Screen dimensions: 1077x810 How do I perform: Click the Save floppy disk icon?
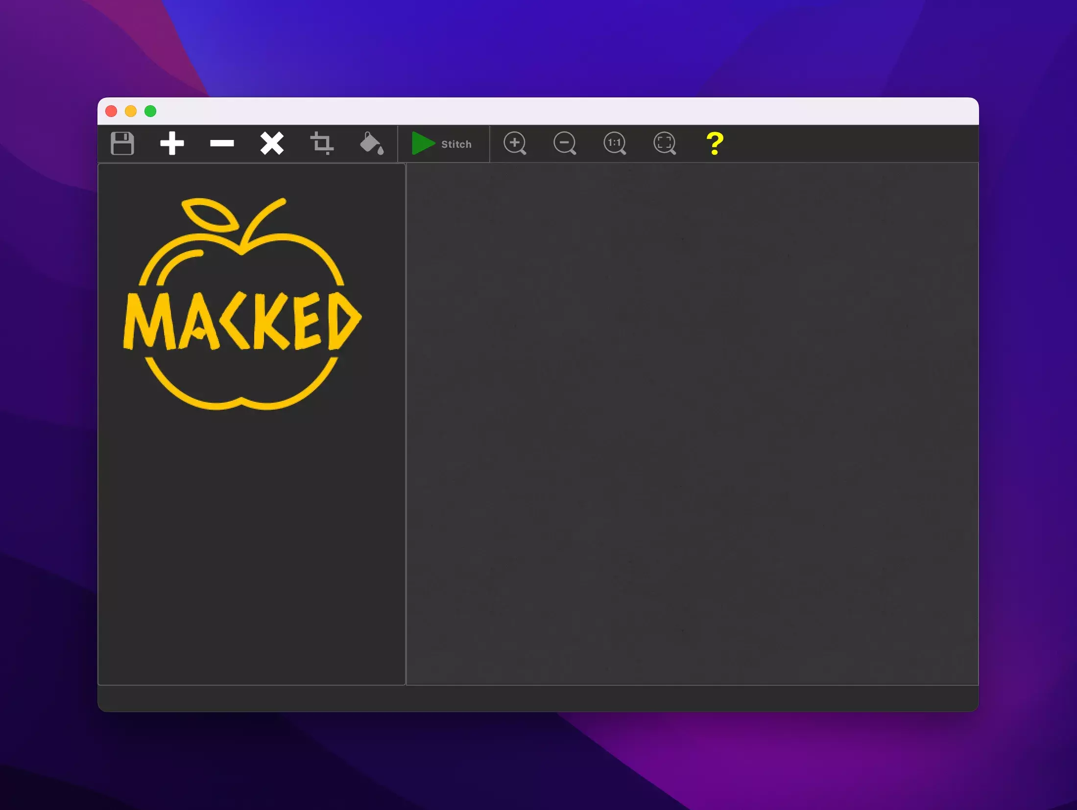pyautogui.click(x=122, y=143)
